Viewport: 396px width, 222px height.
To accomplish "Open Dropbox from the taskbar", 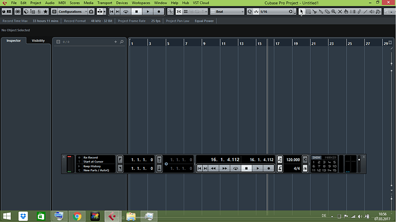I will tap(23, 216).
